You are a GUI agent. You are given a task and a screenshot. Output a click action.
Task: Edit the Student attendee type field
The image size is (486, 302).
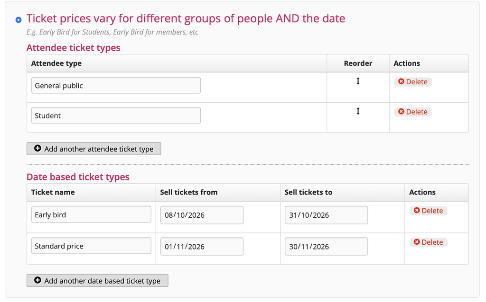coord(116,115)
